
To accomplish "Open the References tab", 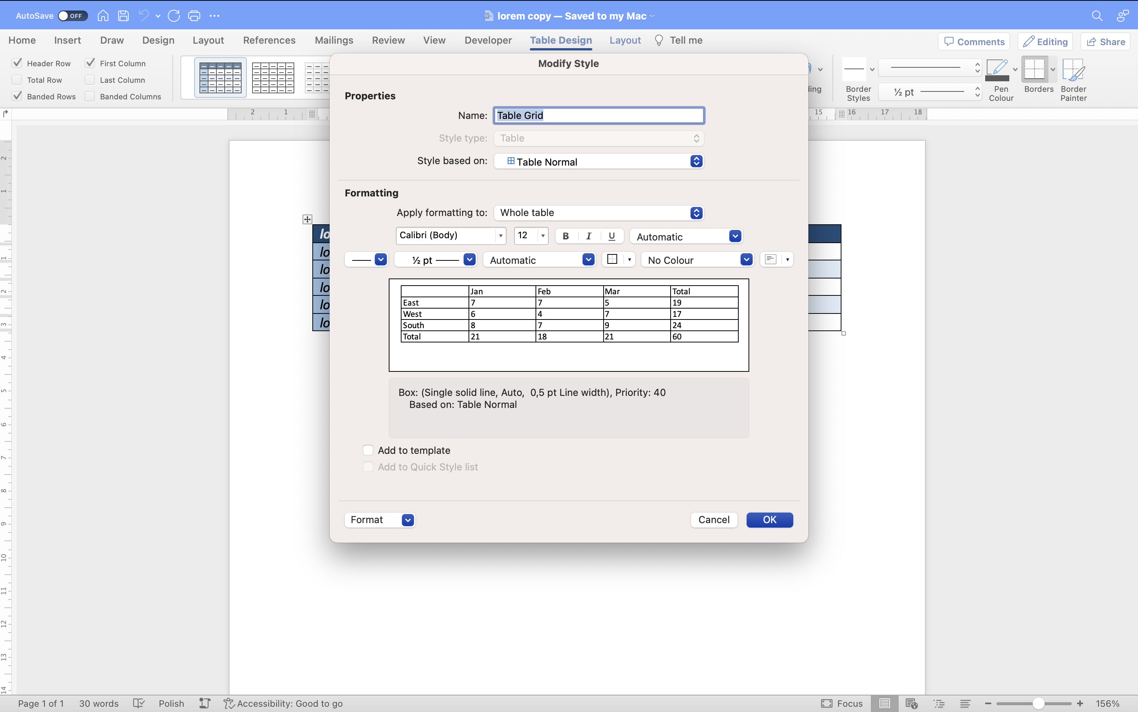I will pyautogui.click(x=269, y=41).
